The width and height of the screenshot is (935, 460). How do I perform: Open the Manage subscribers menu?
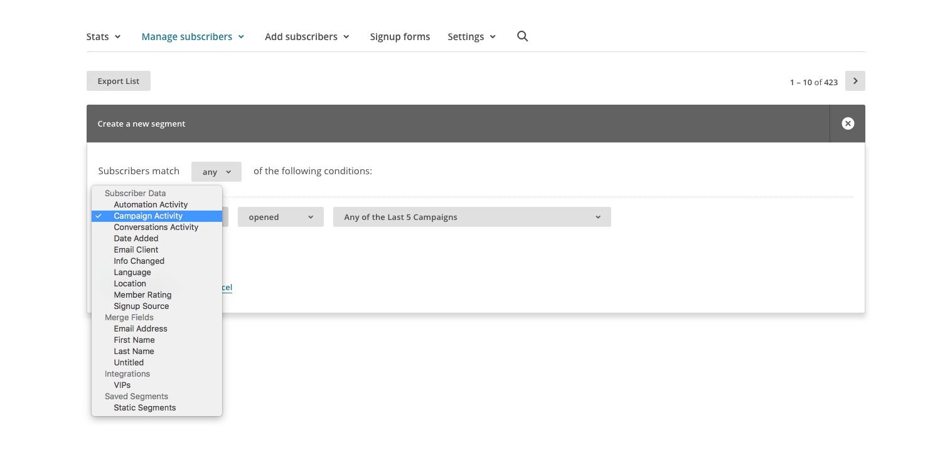[x=193, y=37]
